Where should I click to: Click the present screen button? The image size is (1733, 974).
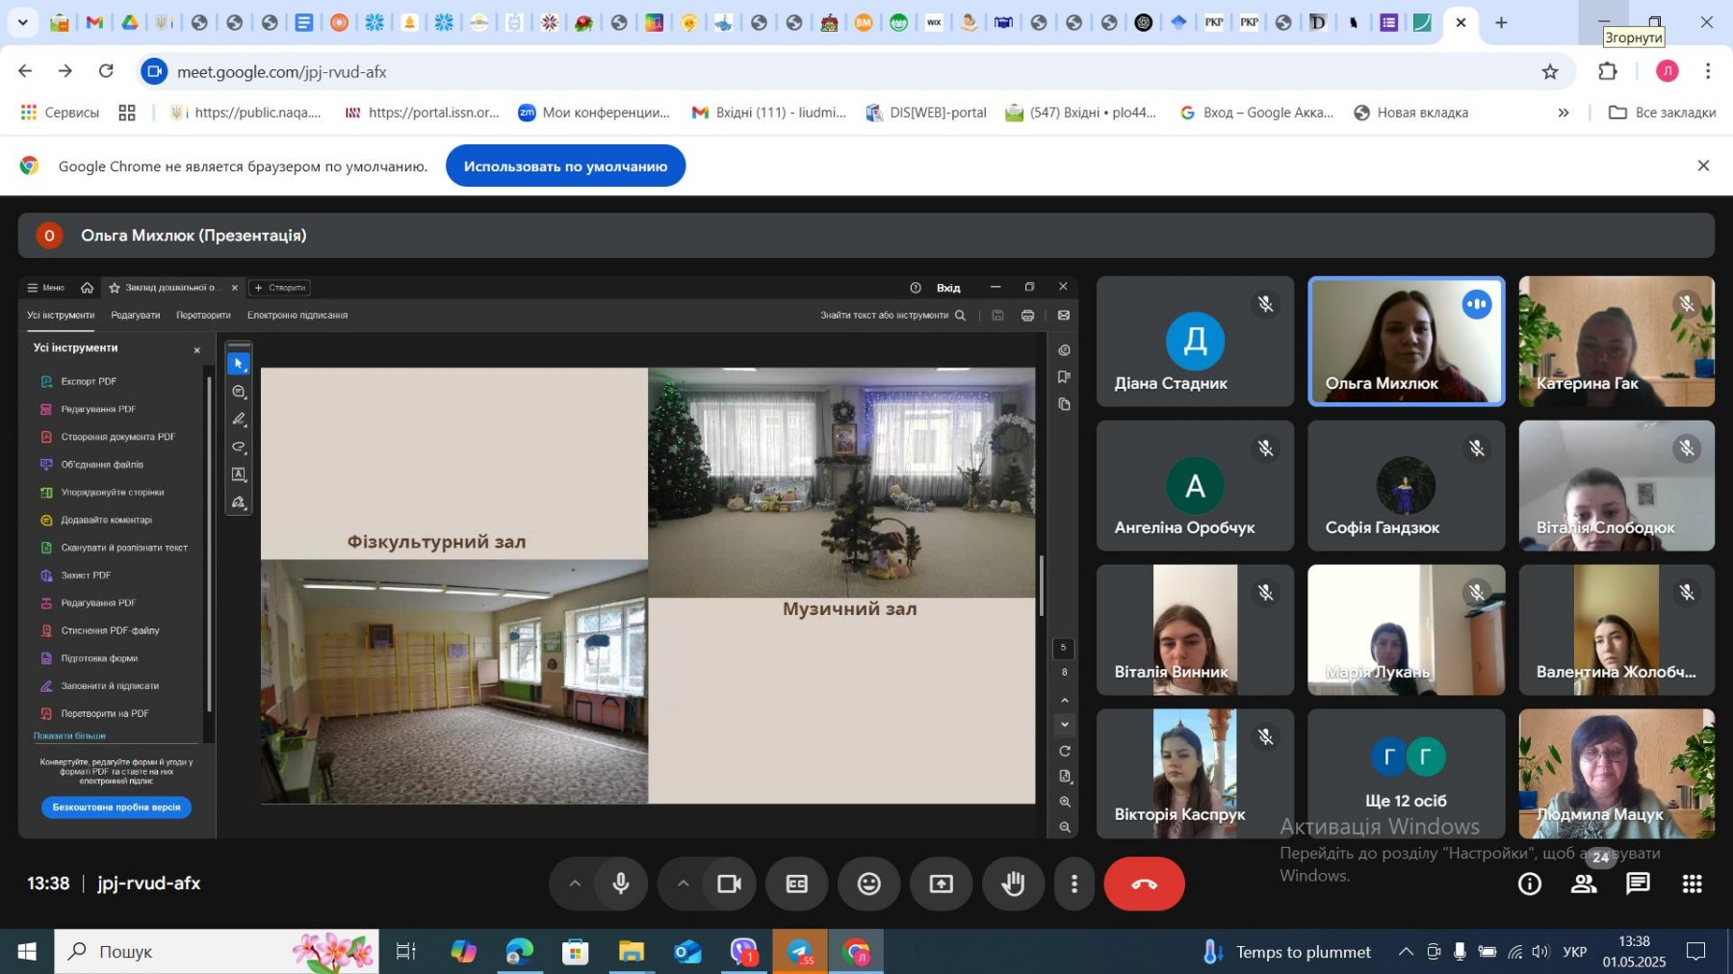pyautogui.click(x=941, y=884)
